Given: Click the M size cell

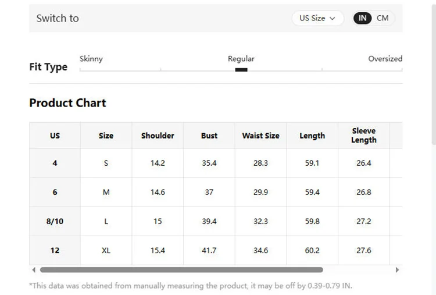Looking at the screenshot, I should click(x=106, y=192).
